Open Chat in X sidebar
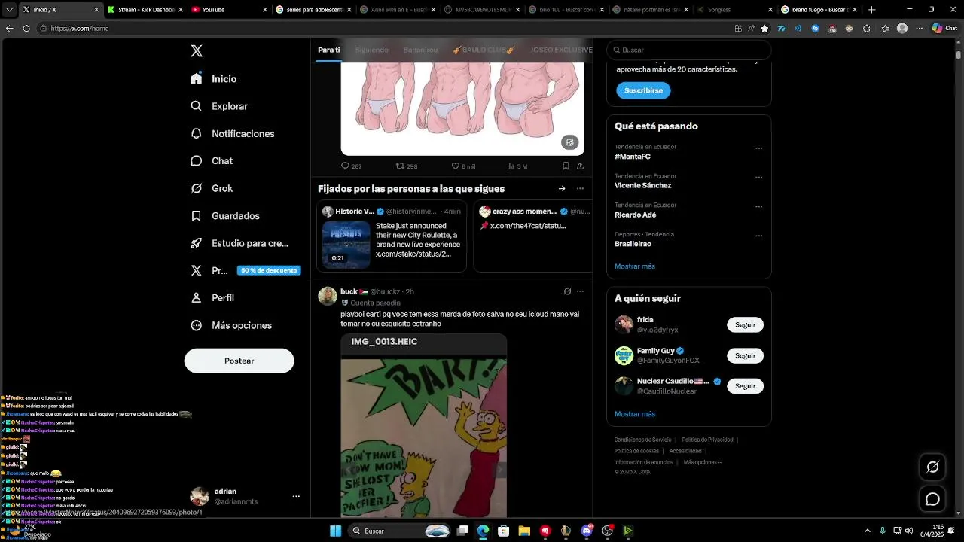964x542 pixels. coord(212,160)
